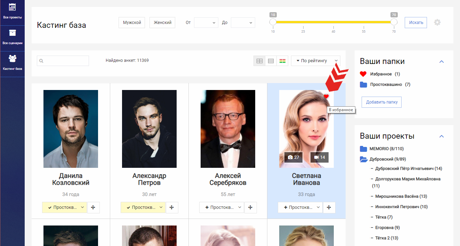Image resolution: width=460 pixels, height=246 pixels.
Task: Click the move icon under Данила Козловский
Action: point(93,207)
